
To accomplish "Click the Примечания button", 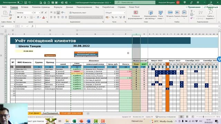I will 193,7.
